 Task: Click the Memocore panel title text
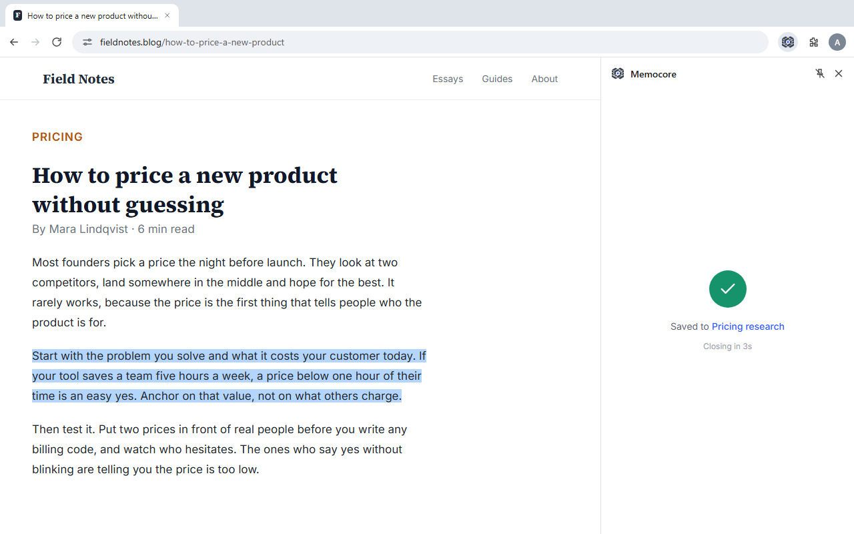click(x=653, y=74)
